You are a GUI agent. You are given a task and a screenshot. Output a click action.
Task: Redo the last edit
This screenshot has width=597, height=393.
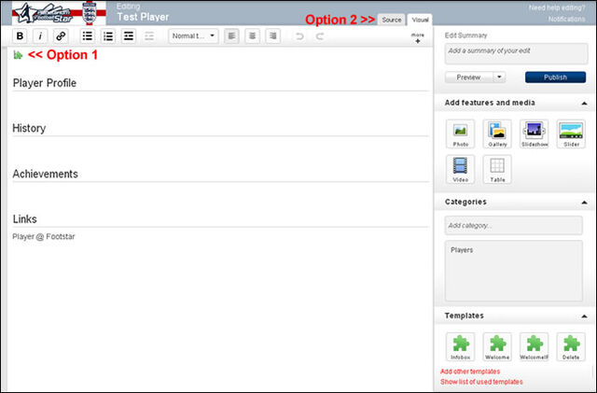320,36
